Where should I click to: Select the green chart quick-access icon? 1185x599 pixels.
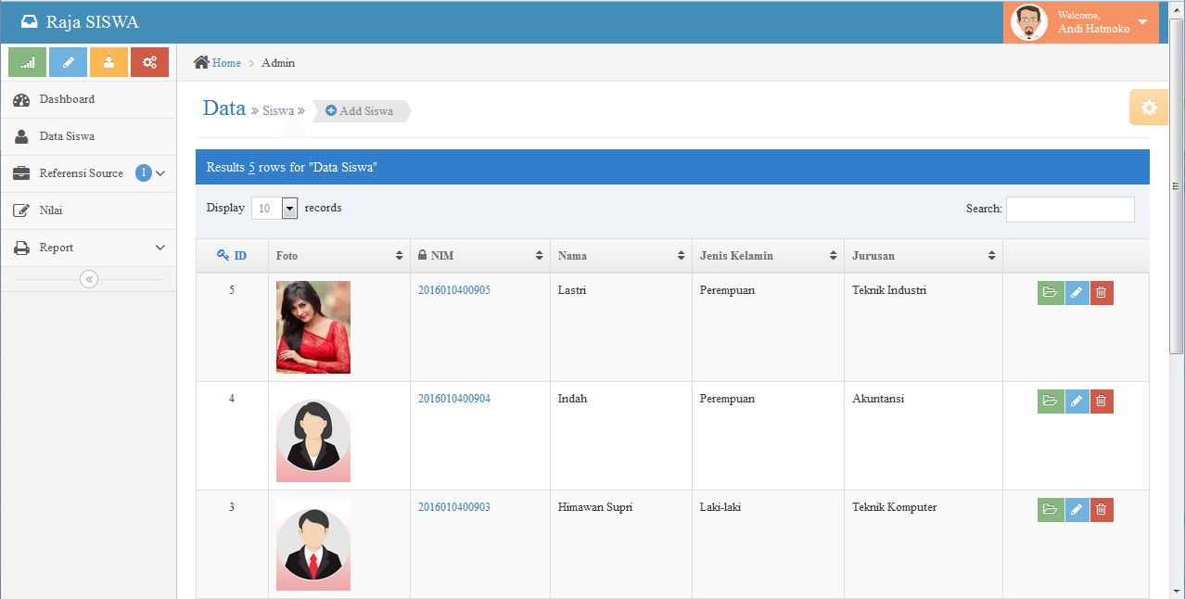coord(27,61)
